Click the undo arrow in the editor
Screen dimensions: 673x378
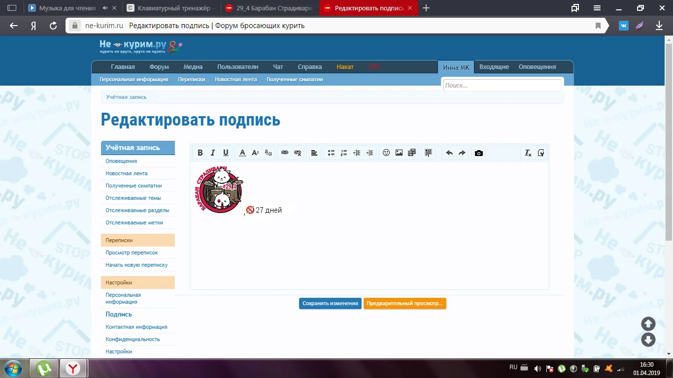449,153
